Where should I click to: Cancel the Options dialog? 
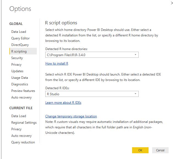(160, 150)
